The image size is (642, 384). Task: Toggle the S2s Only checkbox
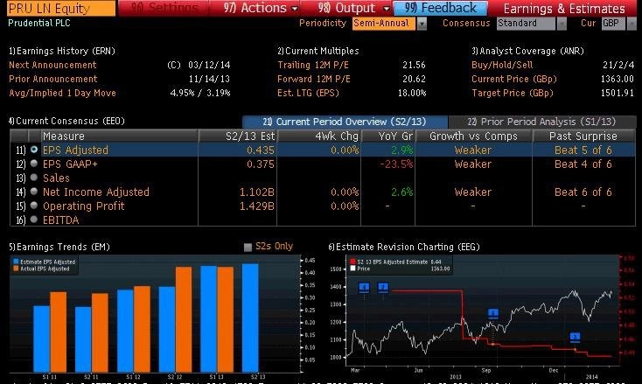[x=248, y=247]
